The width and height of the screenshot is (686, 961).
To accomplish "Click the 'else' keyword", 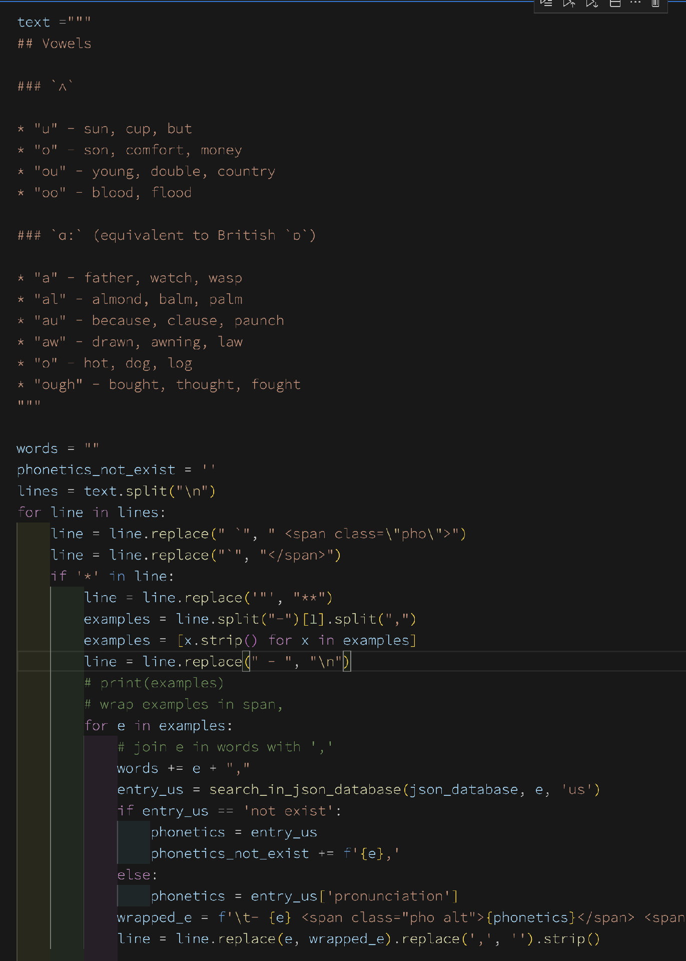I will 134,875.
